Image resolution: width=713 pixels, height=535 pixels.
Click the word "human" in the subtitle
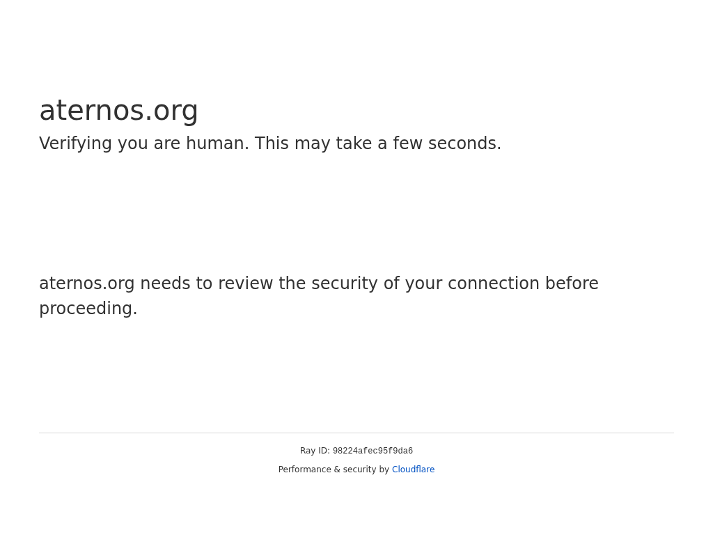pos(217,144)
